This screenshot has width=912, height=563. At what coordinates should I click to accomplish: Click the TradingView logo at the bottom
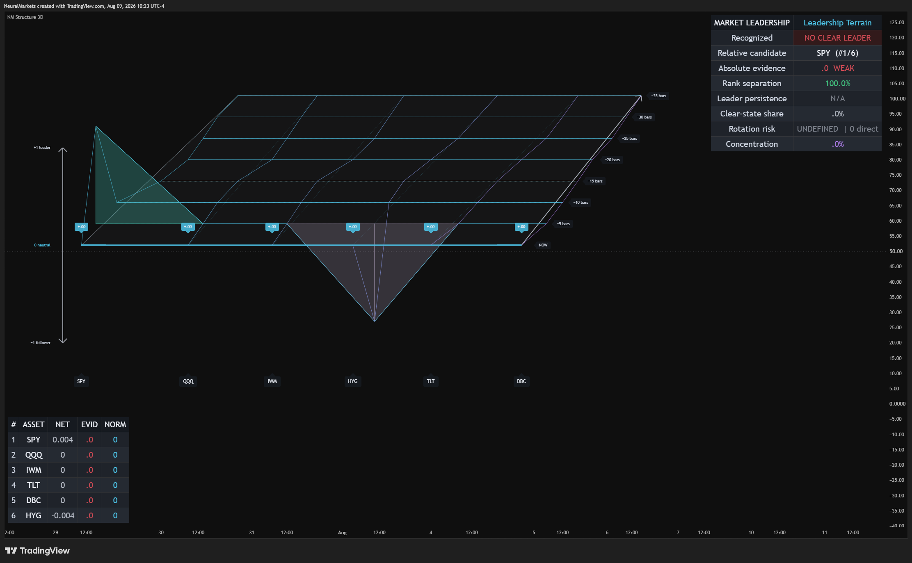click(x=37, y=551)
